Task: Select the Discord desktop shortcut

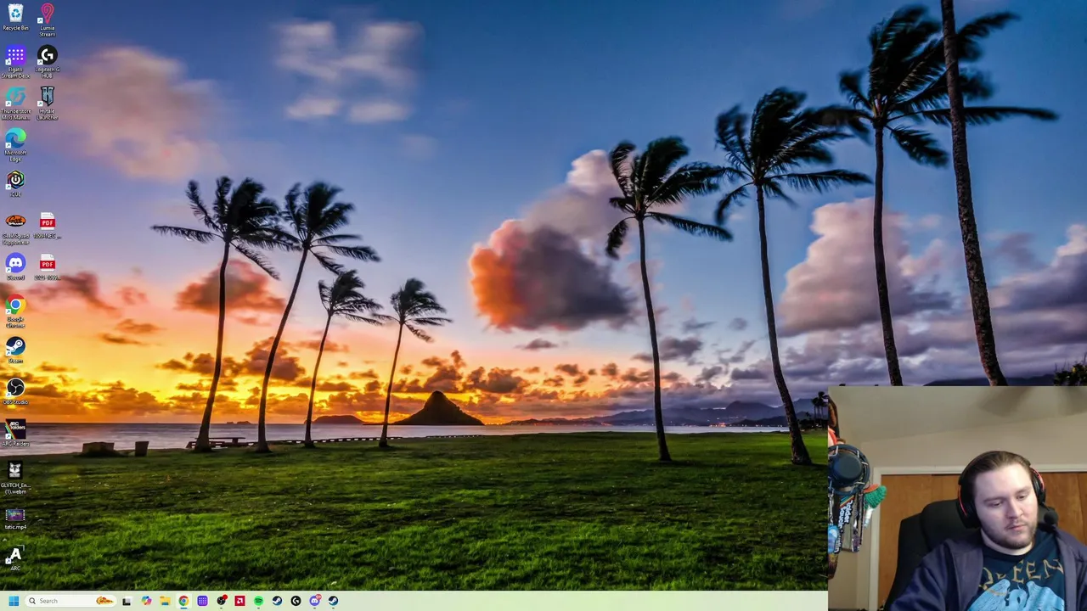Action: coord(15,267)
